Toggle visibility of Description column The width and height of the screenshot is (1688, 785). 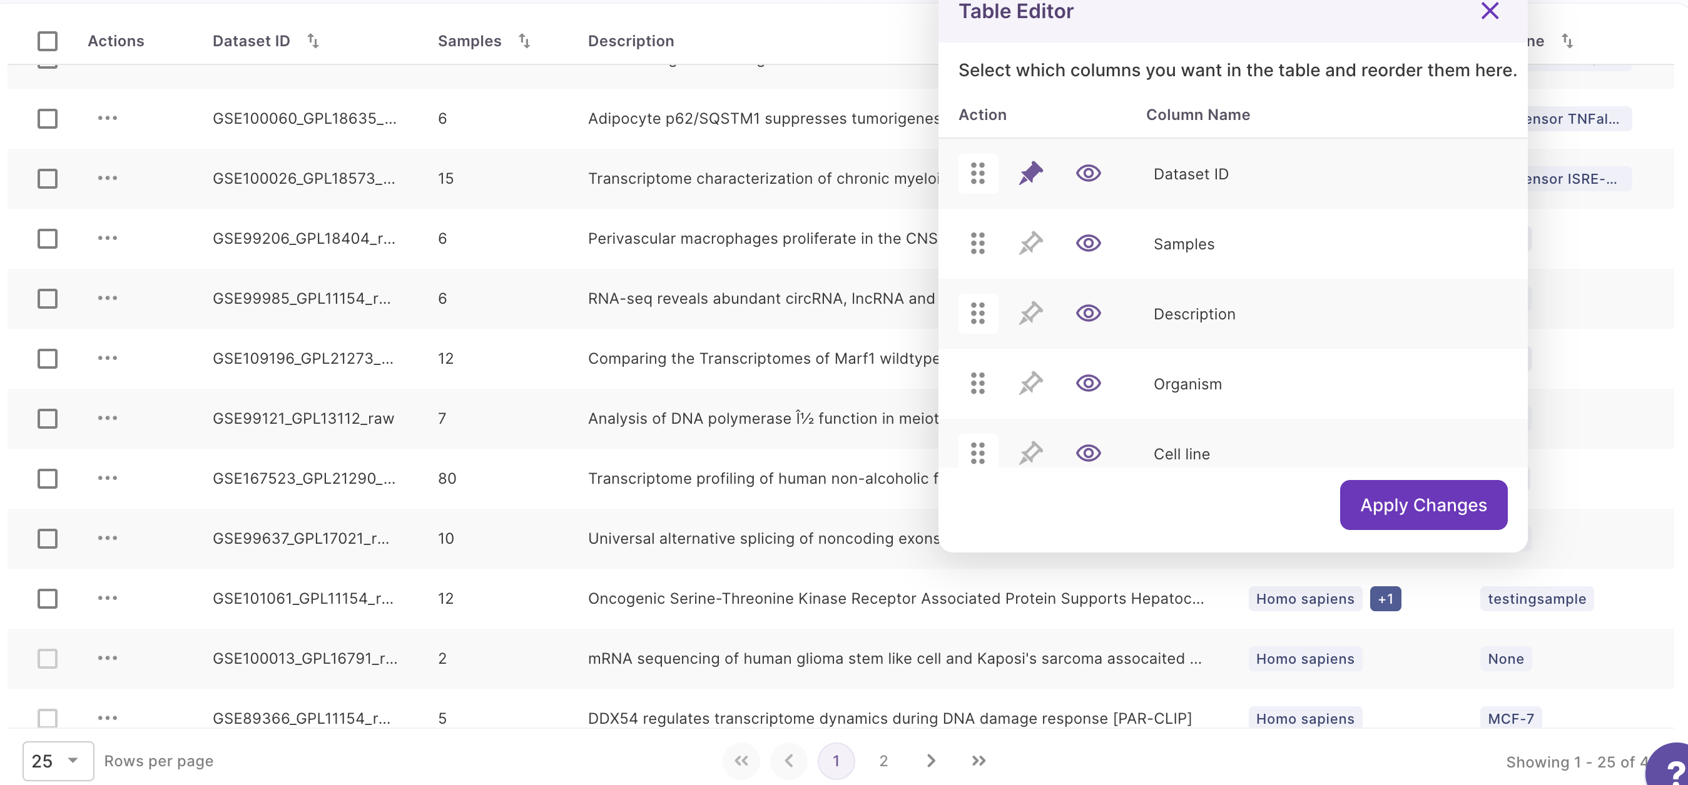(1089, 314)
